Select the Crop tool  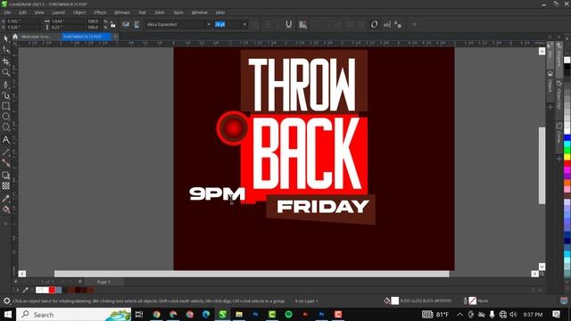[x=6, y=62]
